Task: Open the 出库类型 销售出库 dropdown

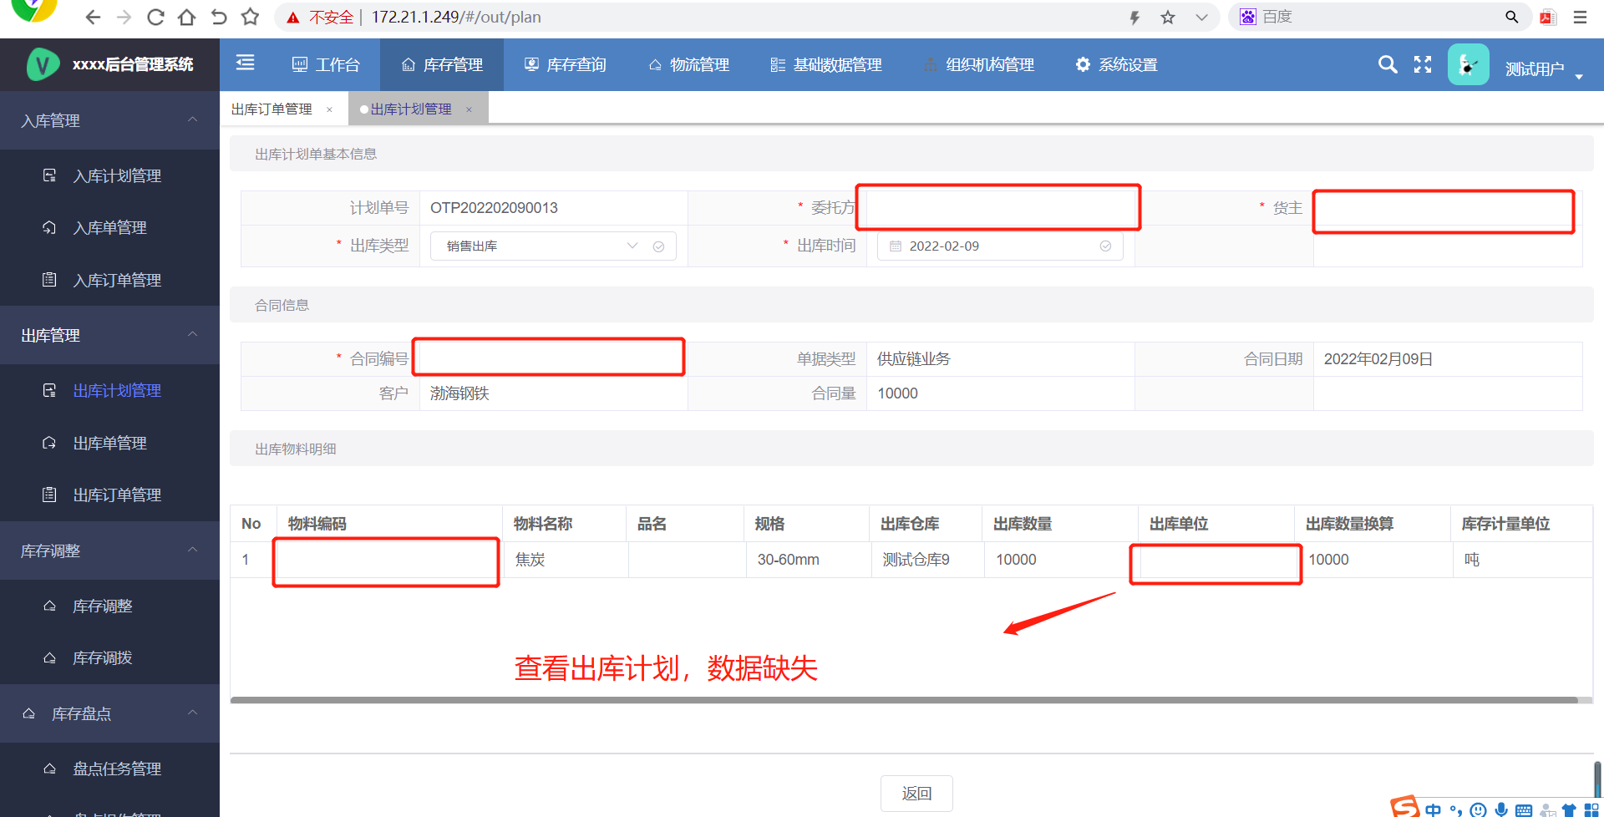Action: click(553, 246)
